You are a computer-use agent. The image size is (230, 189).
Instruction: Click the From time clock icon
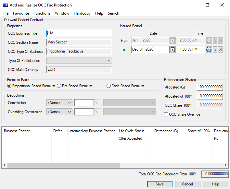209,41
